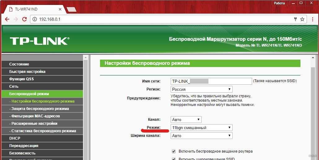This screenshot has width=319, height=160.
Task: Reload the router page
Action: click(x=24, y=19)
